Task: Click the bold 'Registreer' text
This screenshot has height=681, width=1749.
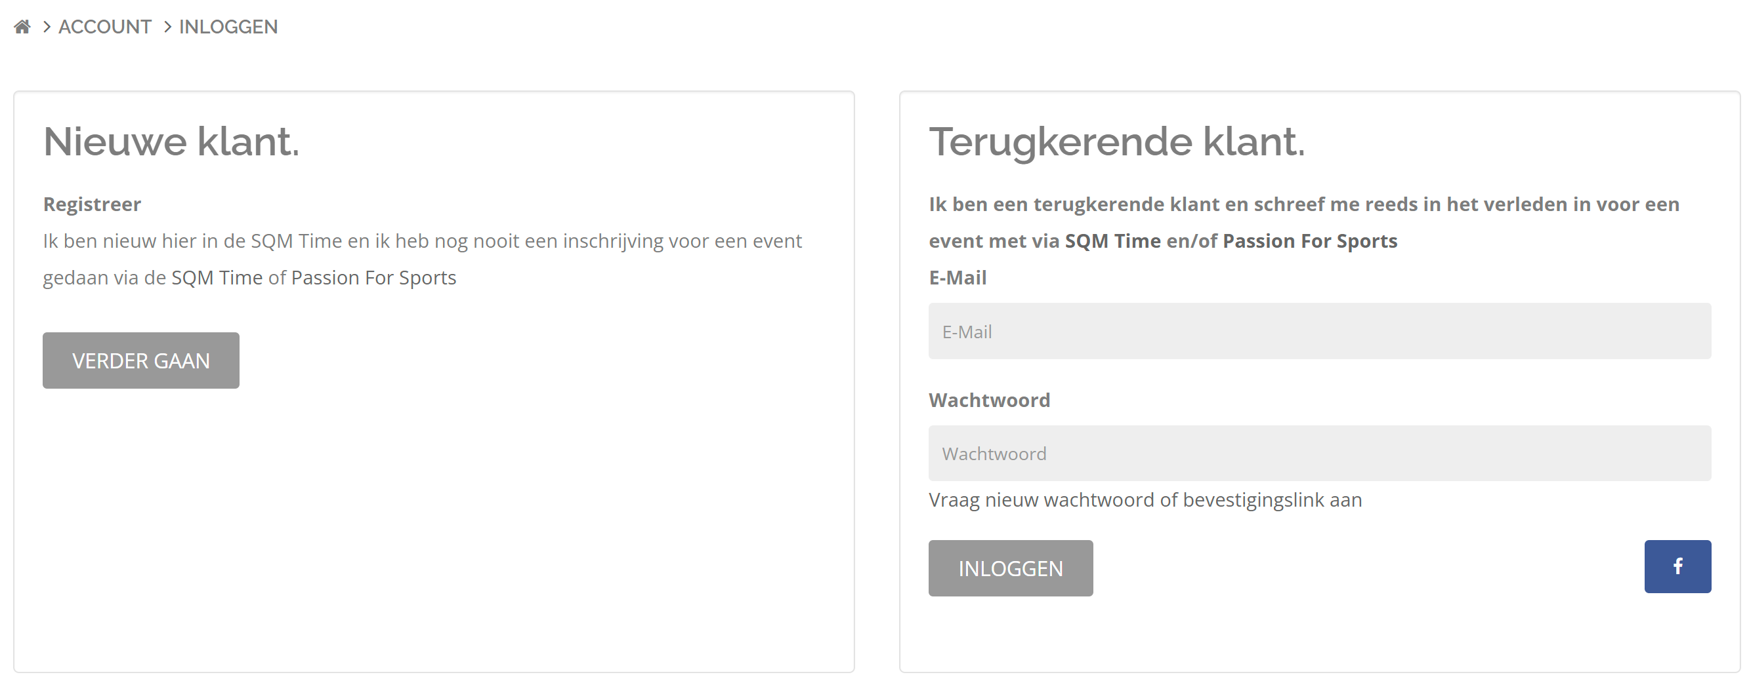Action: point(92,204)
